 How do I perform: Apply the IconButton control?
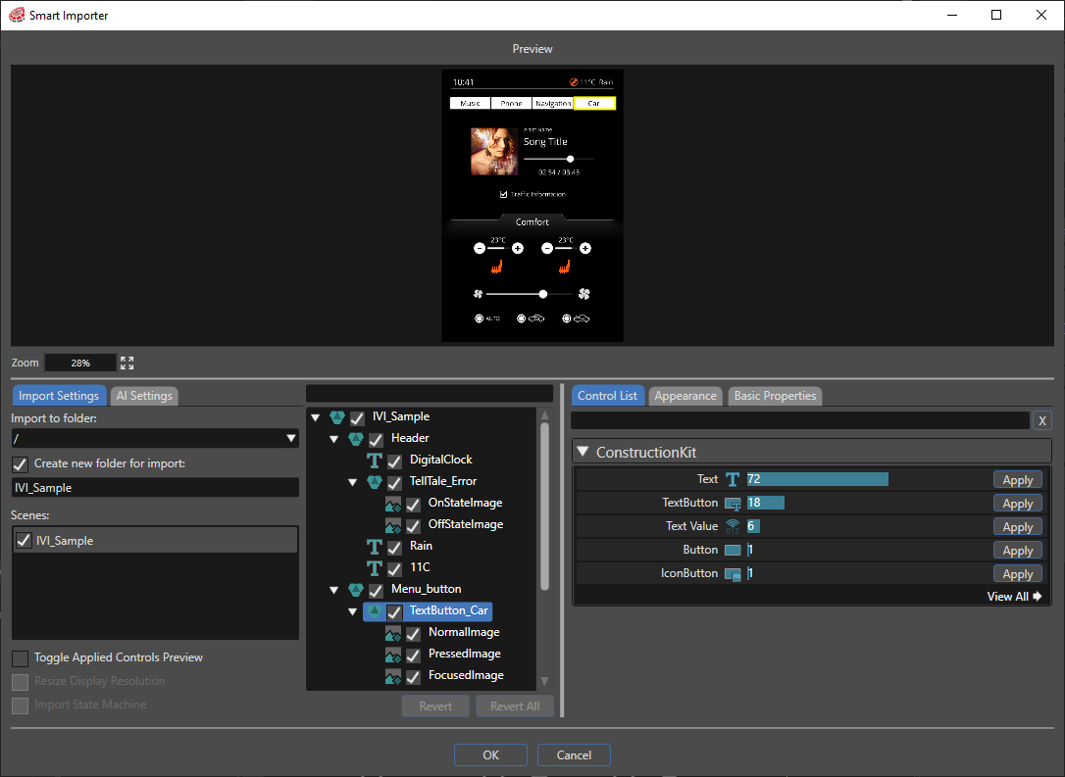click(1018, 574)
